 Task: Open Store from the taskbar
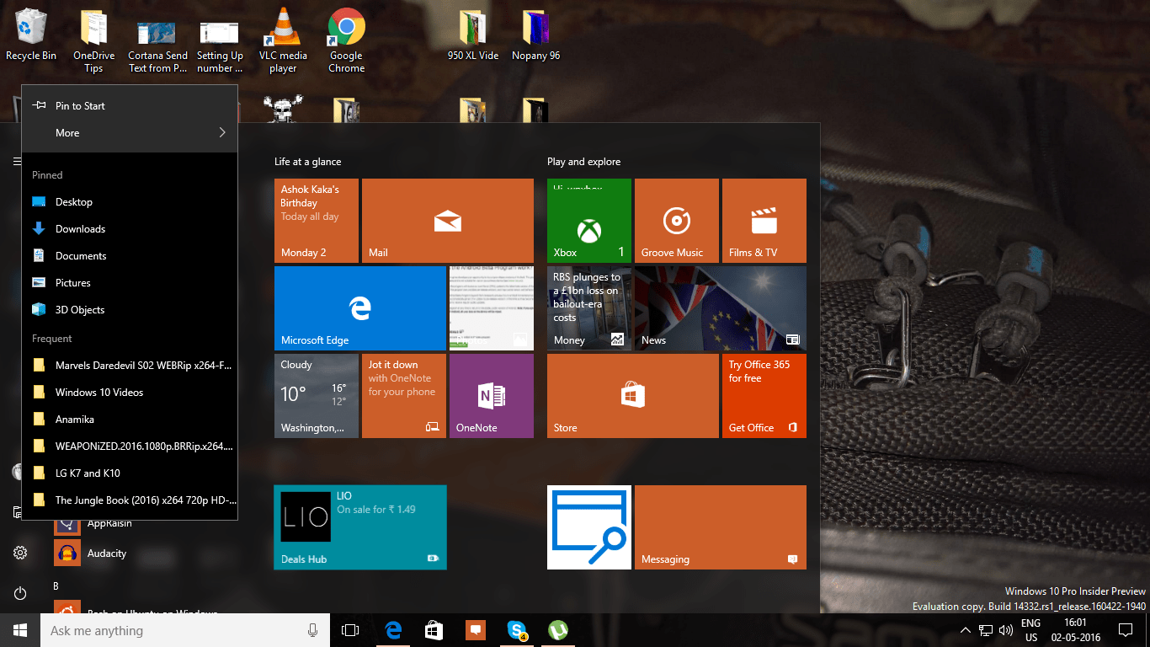click(434, 630)
